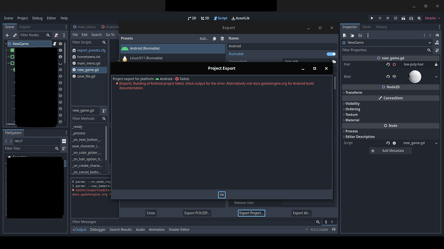Viewport: 444px width, 249px height.
Task: Run the project with the play icon
Action: click(372, 18)
